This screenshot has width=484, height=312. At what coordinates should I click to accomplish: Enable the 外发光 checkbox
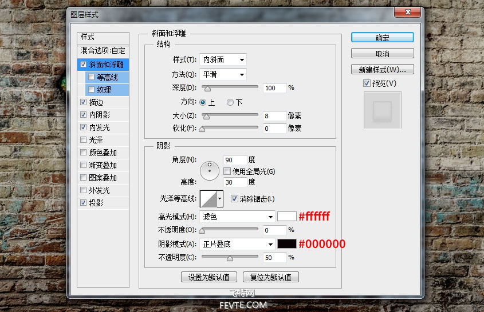click(83, 190)
